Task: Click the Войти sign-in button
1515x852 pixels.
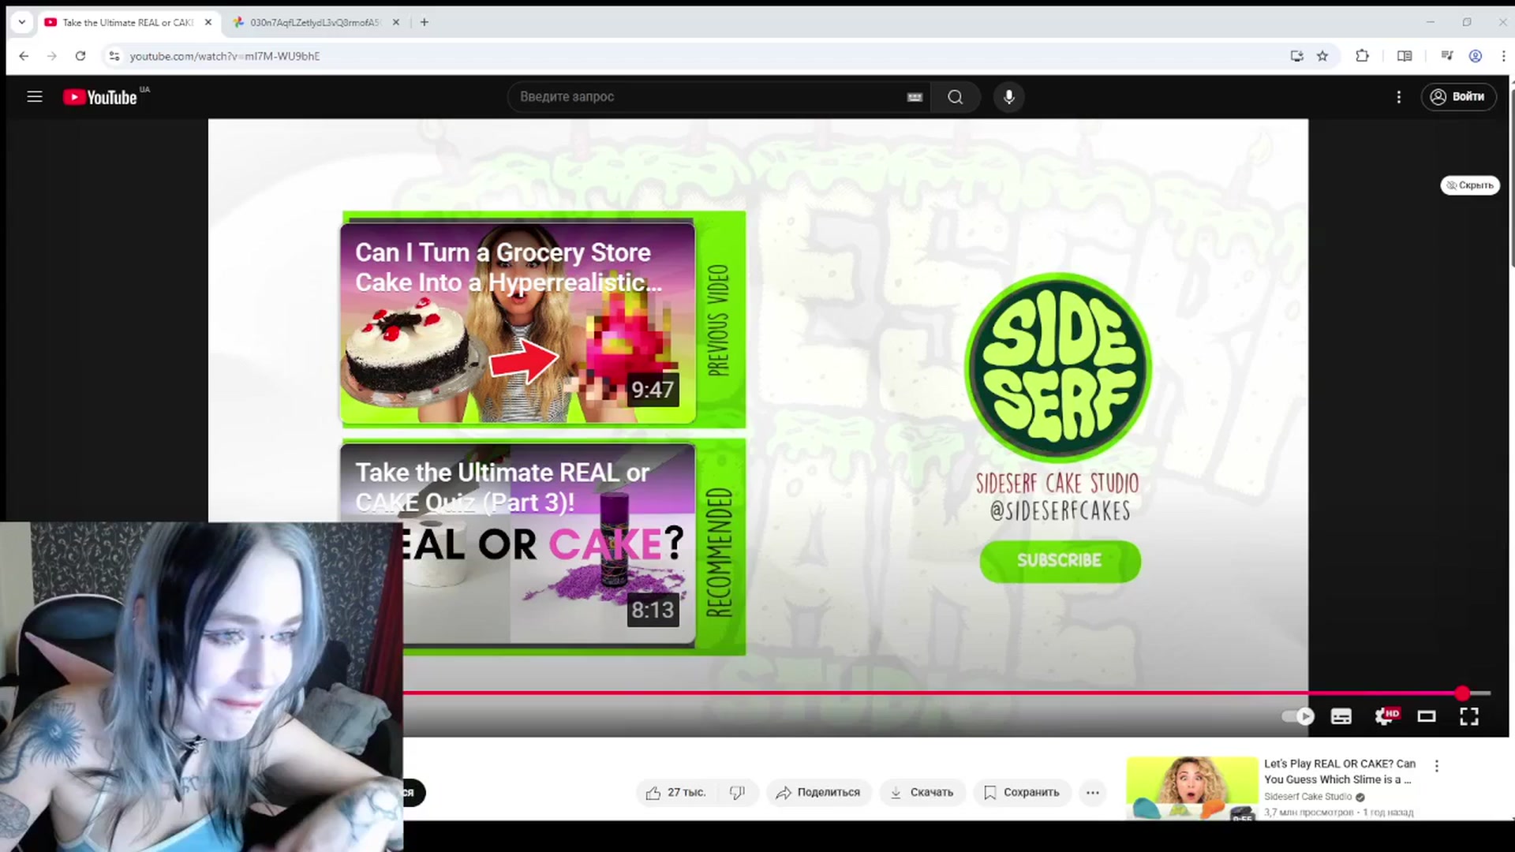Action: (1458, 97)
